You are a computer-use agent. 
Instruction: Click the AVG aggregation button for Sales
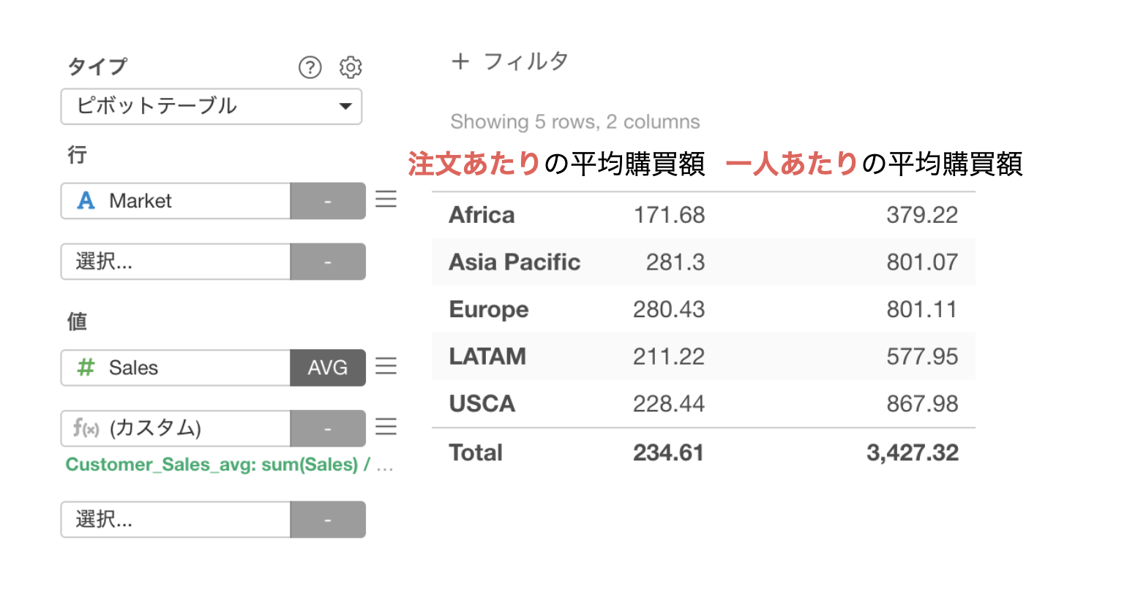[x=328, y=368]
